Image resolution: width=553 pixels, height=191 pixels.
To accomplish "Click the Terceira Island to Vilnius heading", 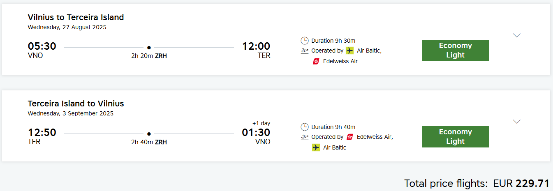I will [76, 104].
